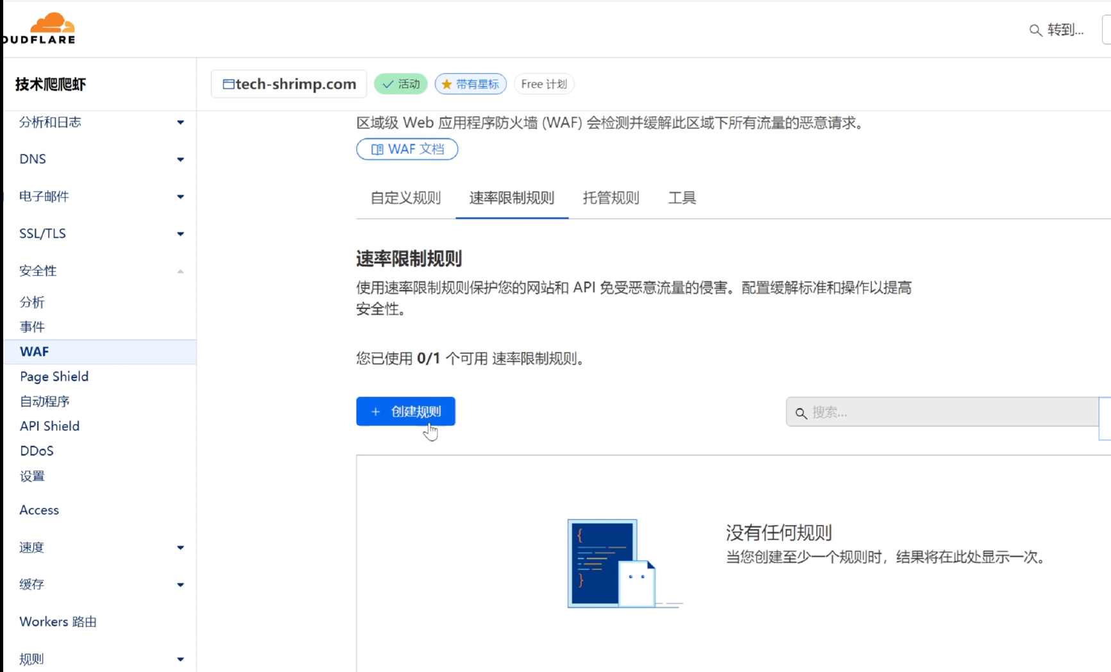Viewport: 1111px width, 672px height.
Task: Click the star icon in 带有星标 badge
Action: coord(447,84)
